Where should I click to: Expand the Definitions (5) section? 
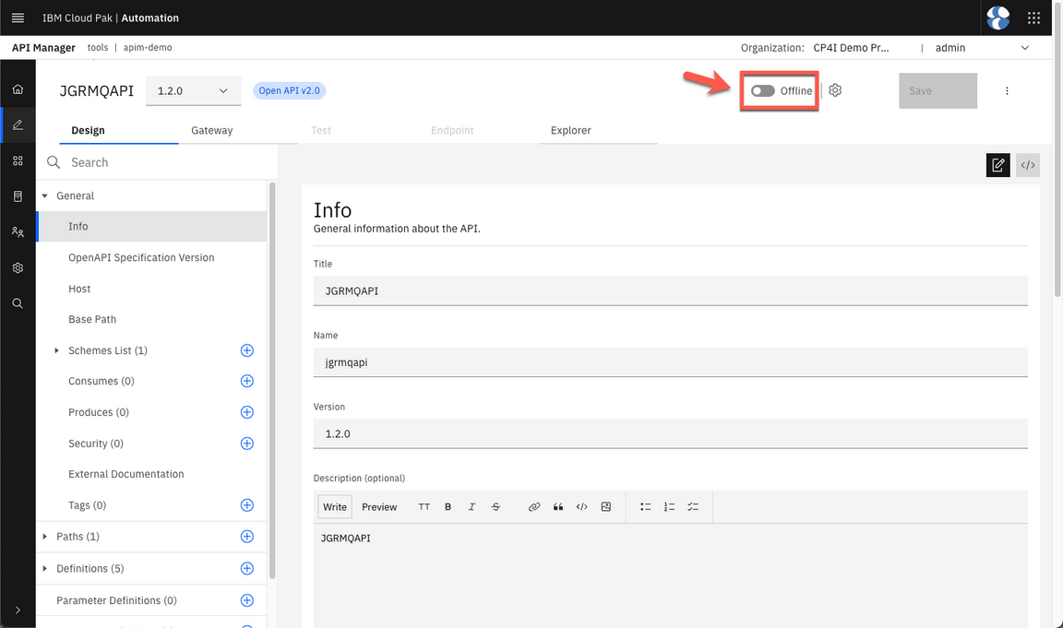45,569
